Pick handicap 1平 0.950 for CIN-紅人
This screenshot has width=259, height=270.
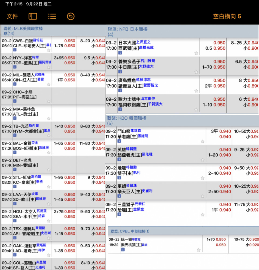click(66, 80)
